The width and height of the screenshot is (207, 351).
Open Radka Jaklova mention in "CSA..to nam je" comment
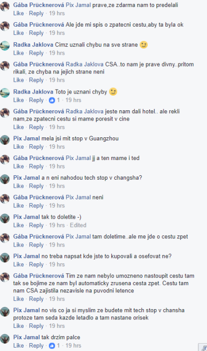[85, 64]
